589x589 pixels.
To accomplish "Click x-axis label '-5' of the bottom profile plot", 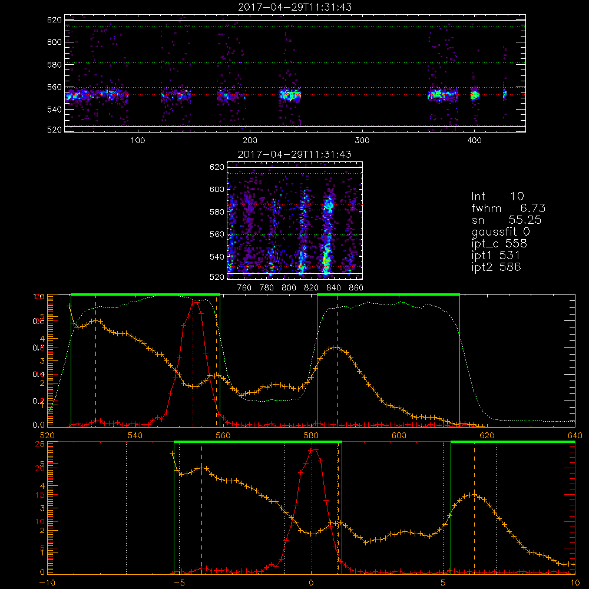I will point(180,583).
